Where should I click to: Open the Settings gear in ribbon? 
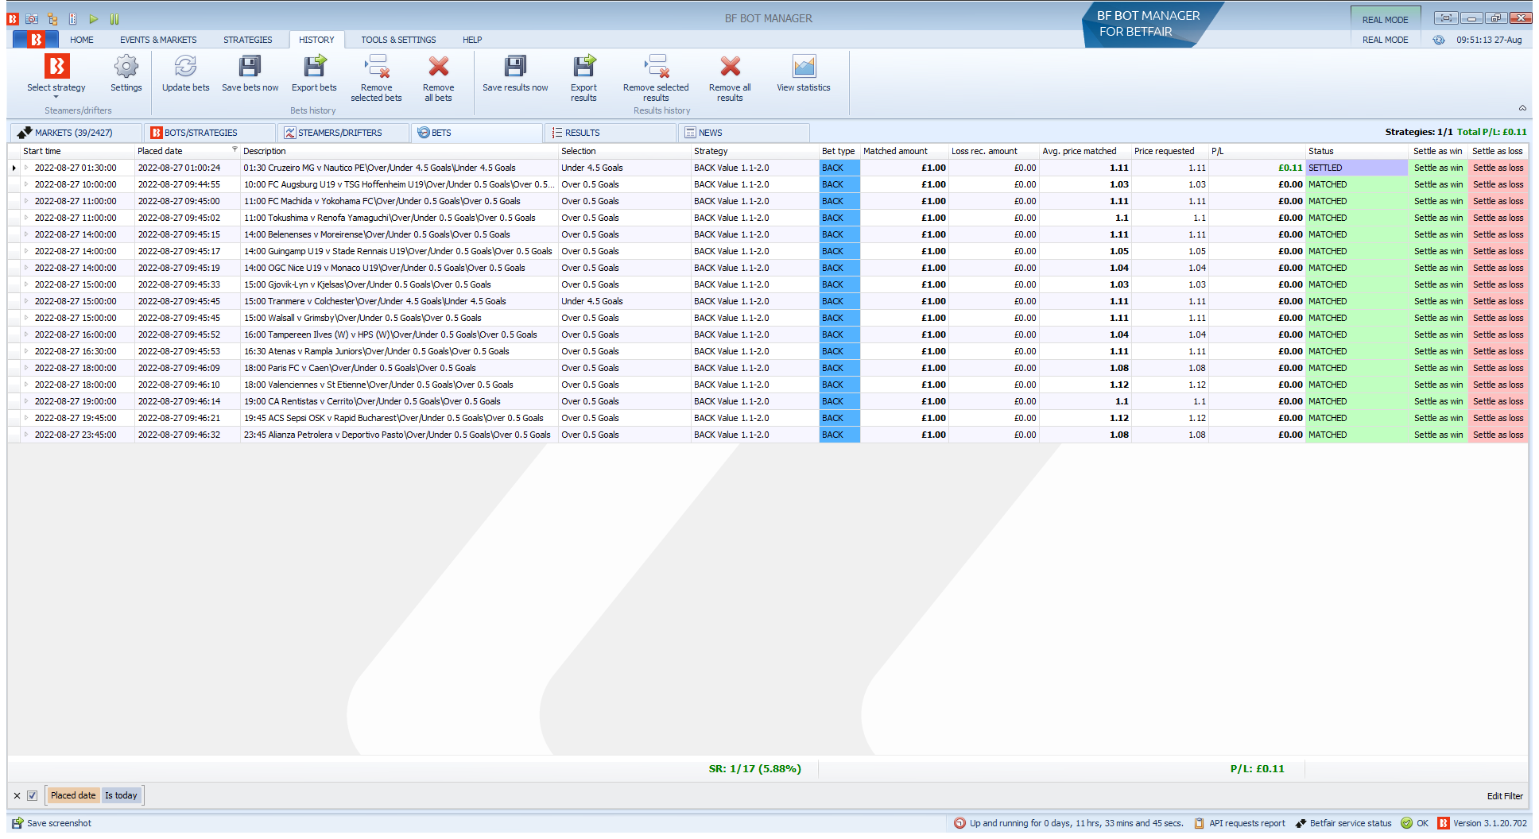[x=126, y=67]
